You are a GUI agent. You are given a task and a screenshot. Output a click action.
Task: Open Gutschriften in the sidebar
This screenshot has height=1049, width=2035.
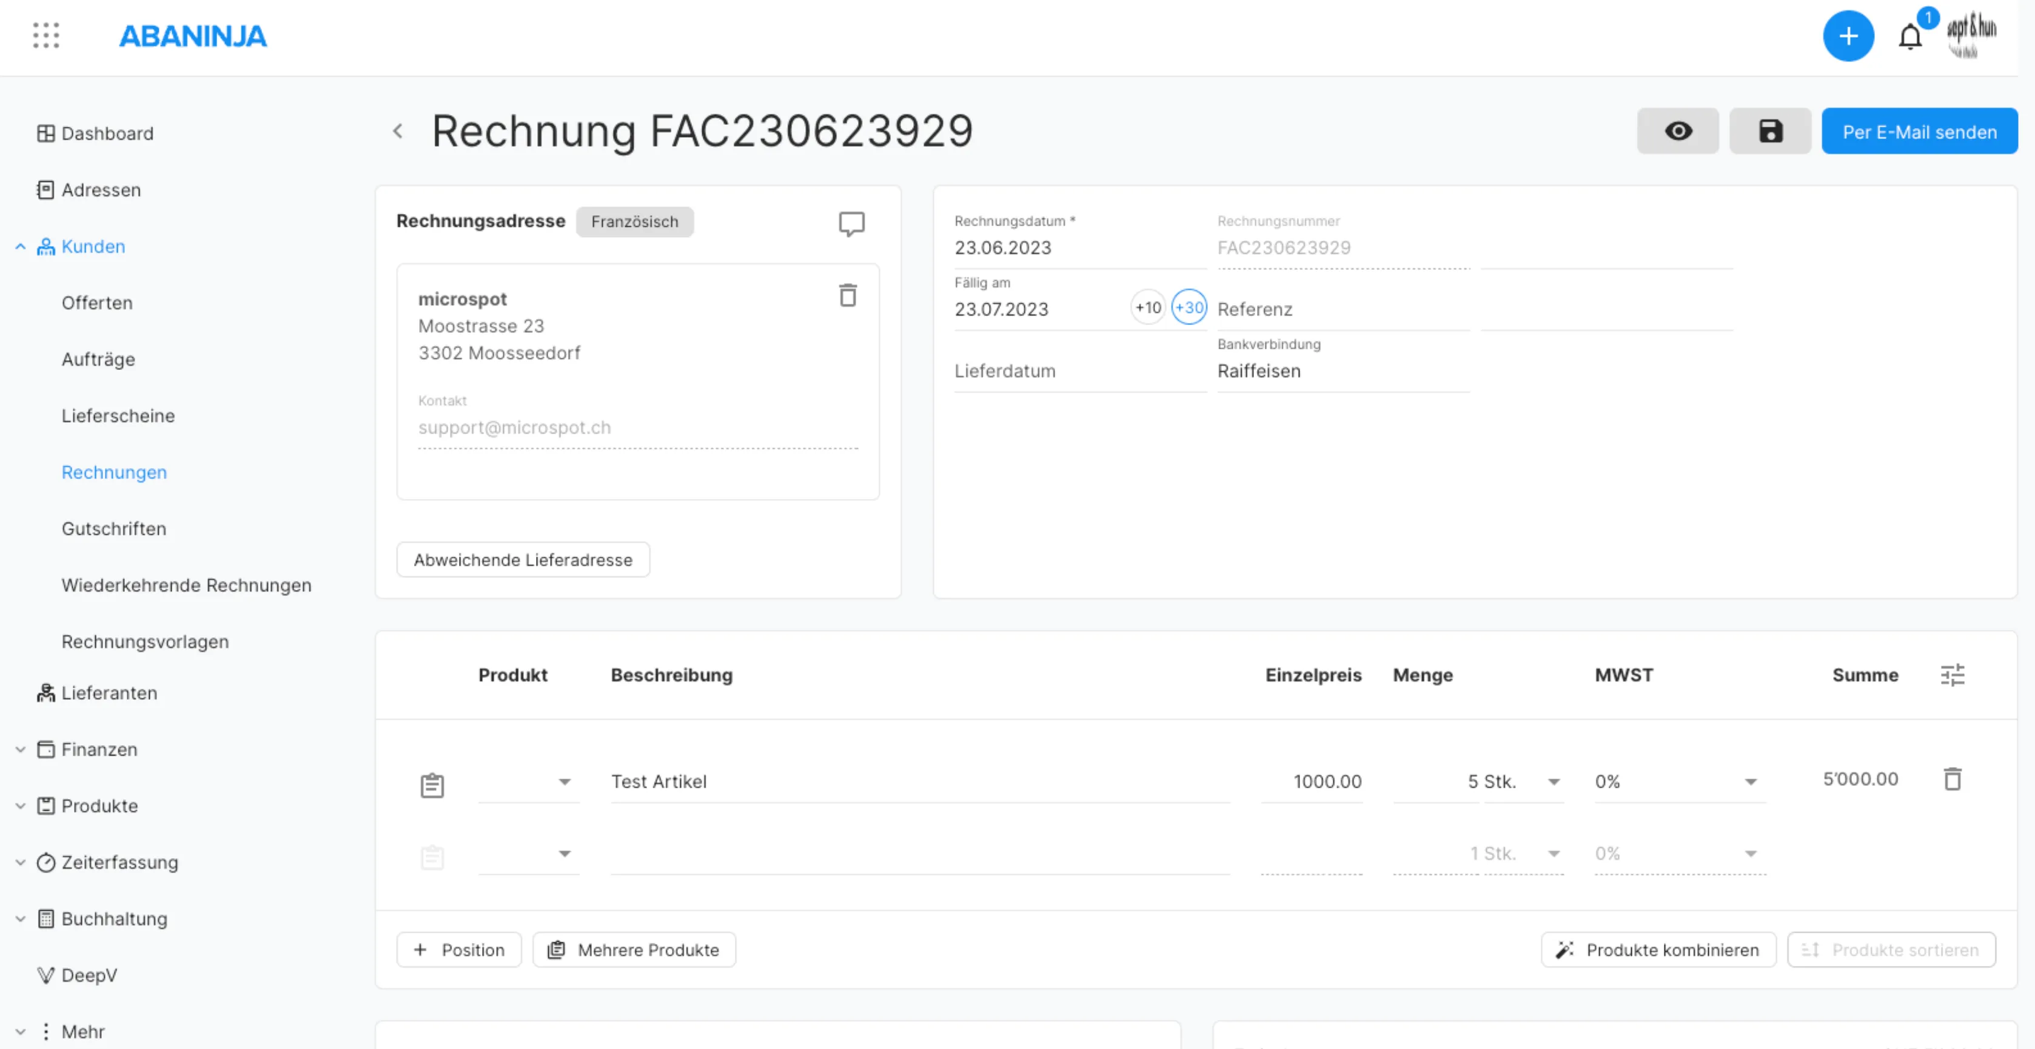point(114,529)
